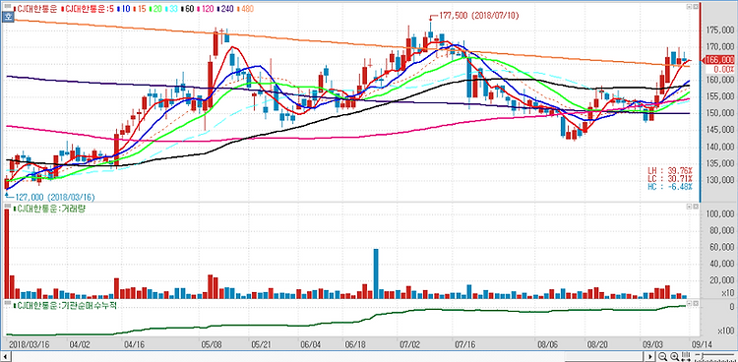This screenshot has width=738, height=362.
Task: Click the blue '호' button at top-left of chart
Action: pos(7,17)
